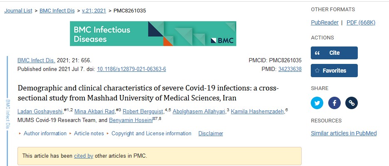Download the PDF (668K)

pyautogui.click(x=361, y=22)
